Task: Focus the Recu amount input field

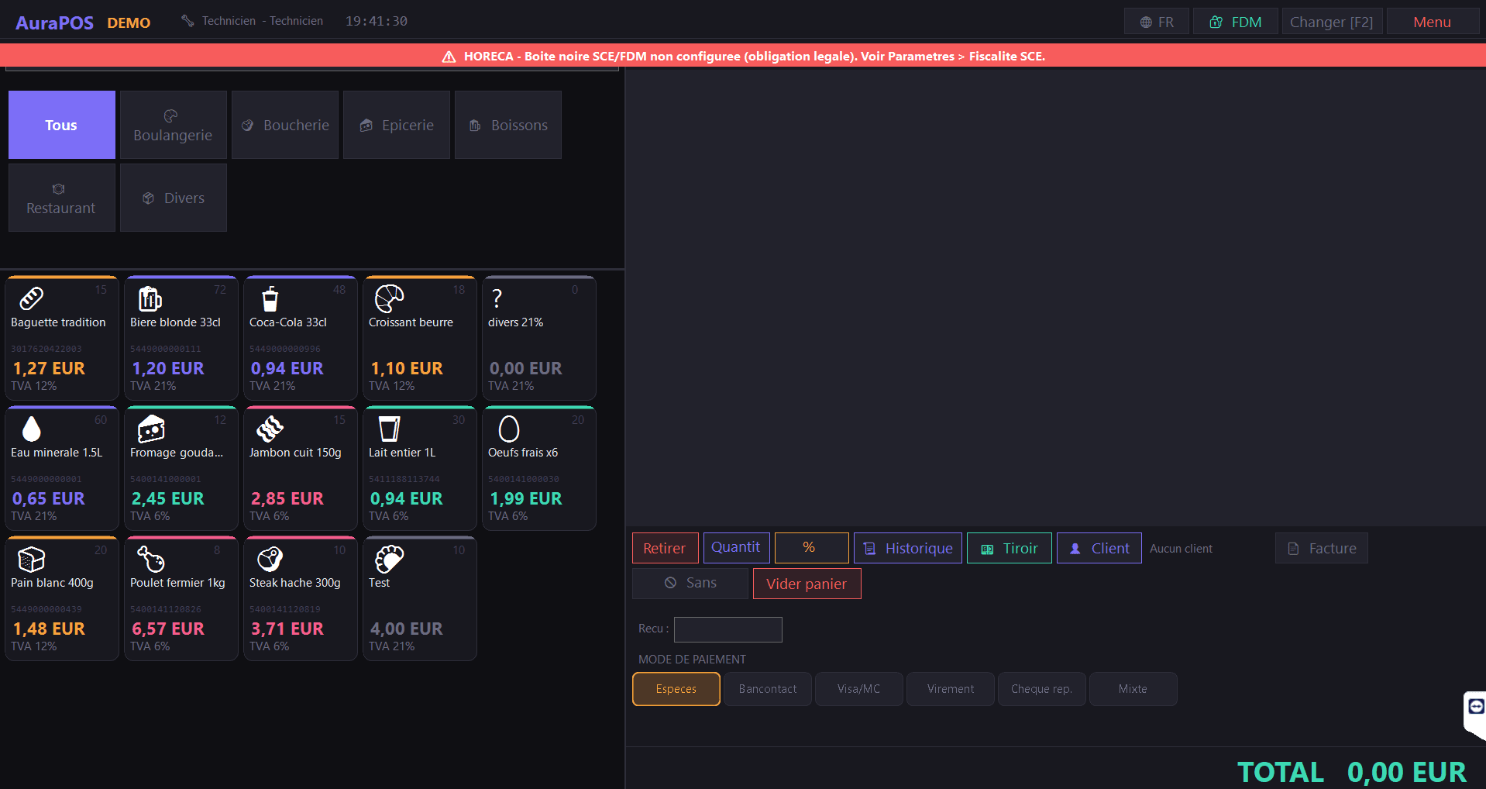Action: click(728, 629)
